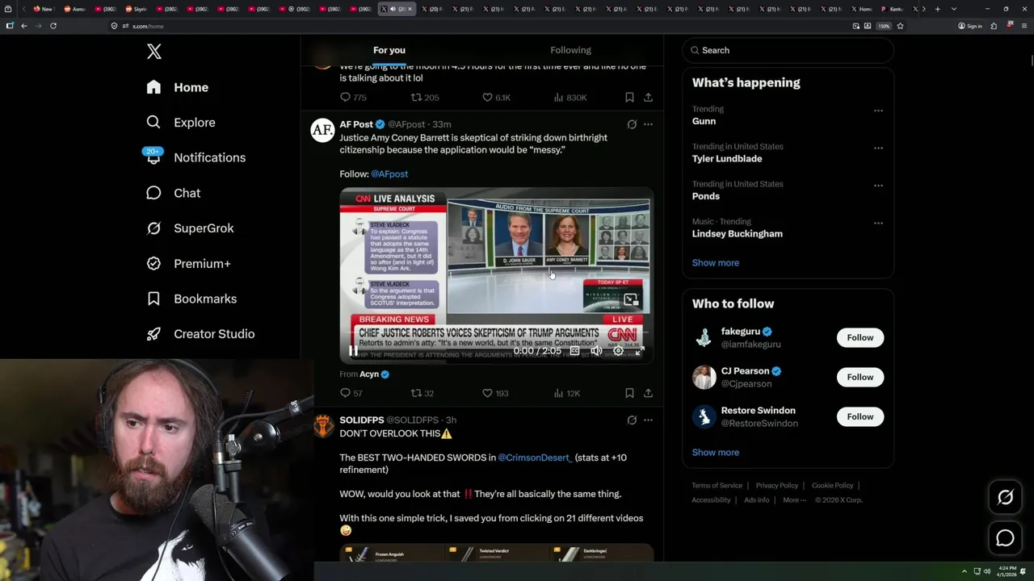Reply to the tweet with 775 replies

353,98
